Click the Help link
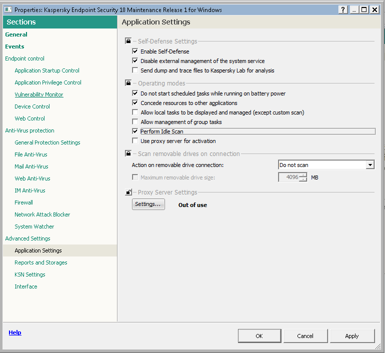 (x=15, y=332)
